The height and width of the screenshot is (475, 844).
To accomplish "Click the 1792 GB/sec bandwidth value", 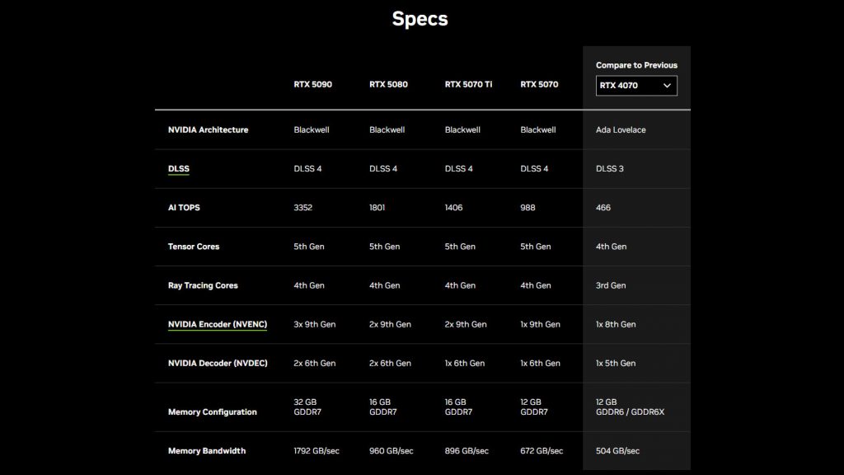I will pos(316,451).
